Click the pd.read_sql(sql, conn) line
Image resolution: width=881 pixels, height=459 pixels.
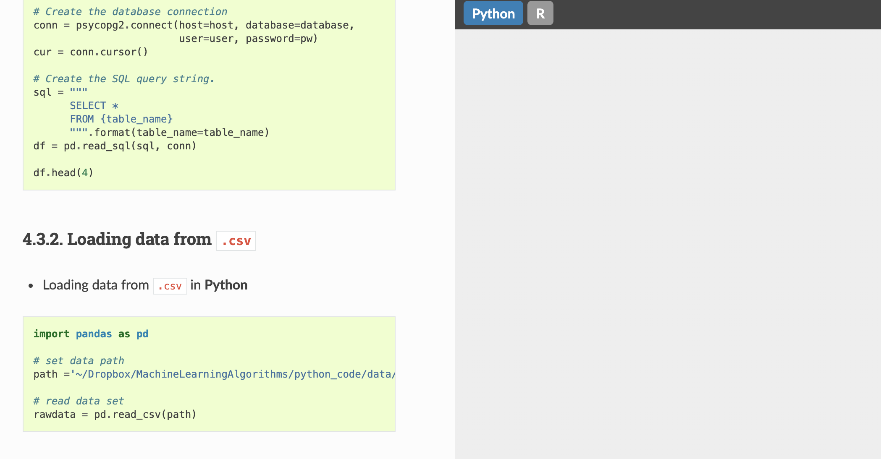tap(115, 146)
